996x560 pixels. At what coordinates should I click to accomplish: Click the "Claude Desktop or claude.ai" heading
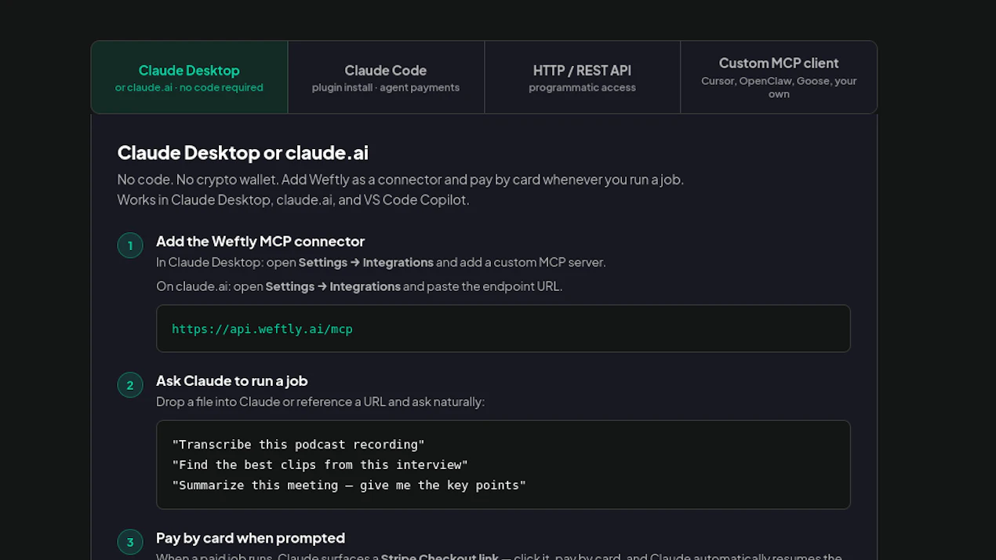pos(242,152)
